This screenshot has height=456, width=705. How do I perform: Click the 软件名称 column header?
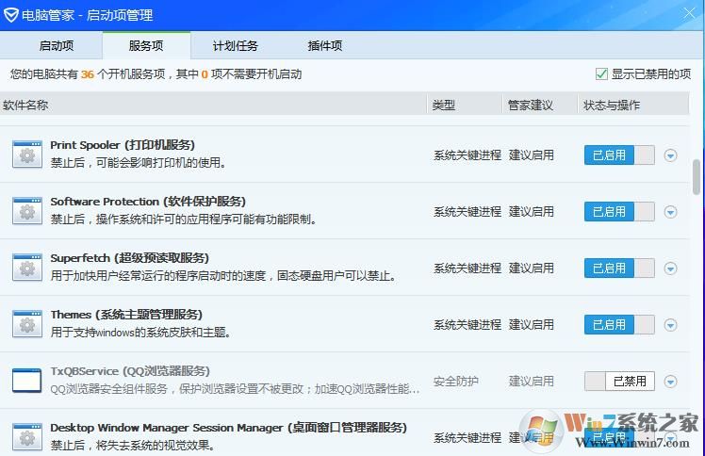(25, 106)
